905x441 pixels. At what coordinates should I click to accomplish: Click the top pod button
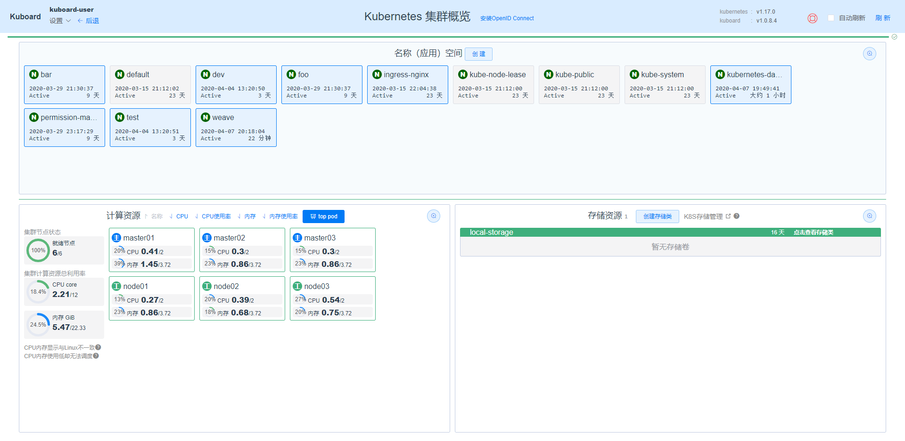323,216
